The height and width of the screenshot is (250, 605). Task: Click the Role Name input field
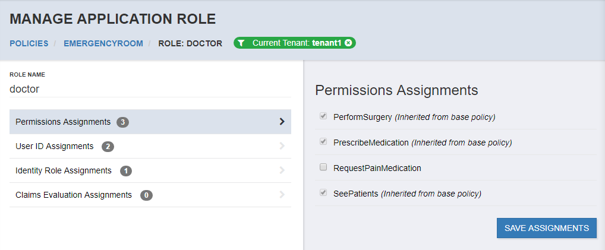[150, 89]
